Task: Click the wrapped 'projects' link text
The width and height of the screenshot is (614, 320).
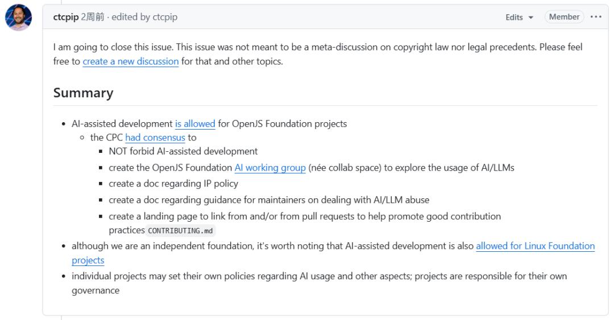Action: [88, 260]
